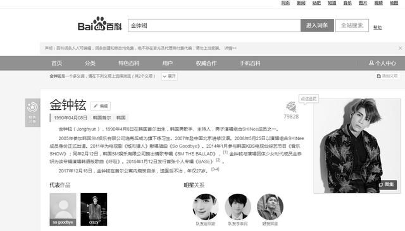Click the 韩国首尔 tag
Screen dimensions: 405x231
(x=102, y=117)
